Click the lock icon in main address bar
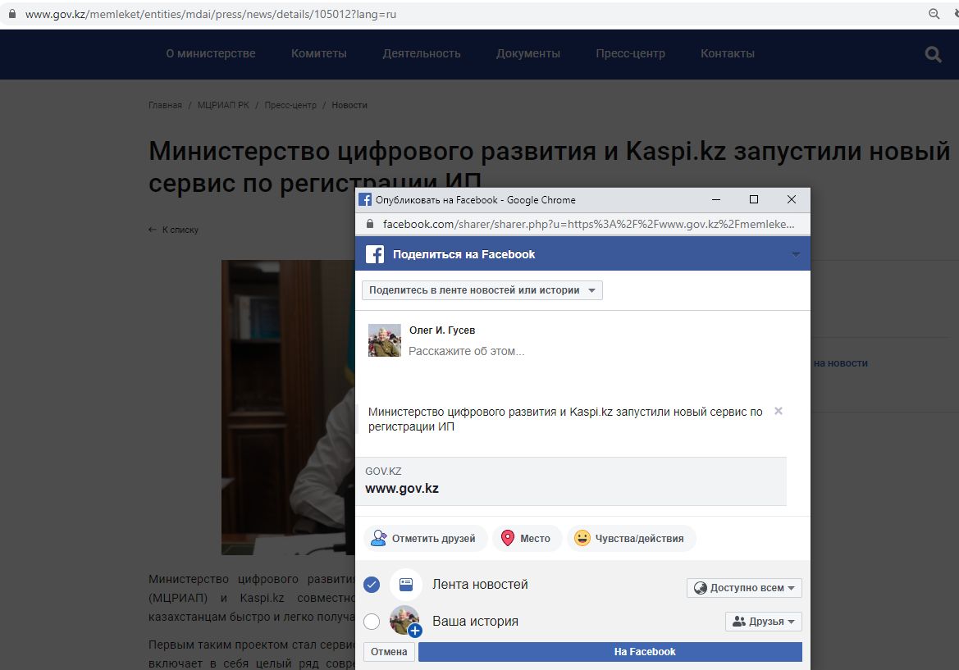The height and width of the screenshot is (670, 959). (12, 13)
